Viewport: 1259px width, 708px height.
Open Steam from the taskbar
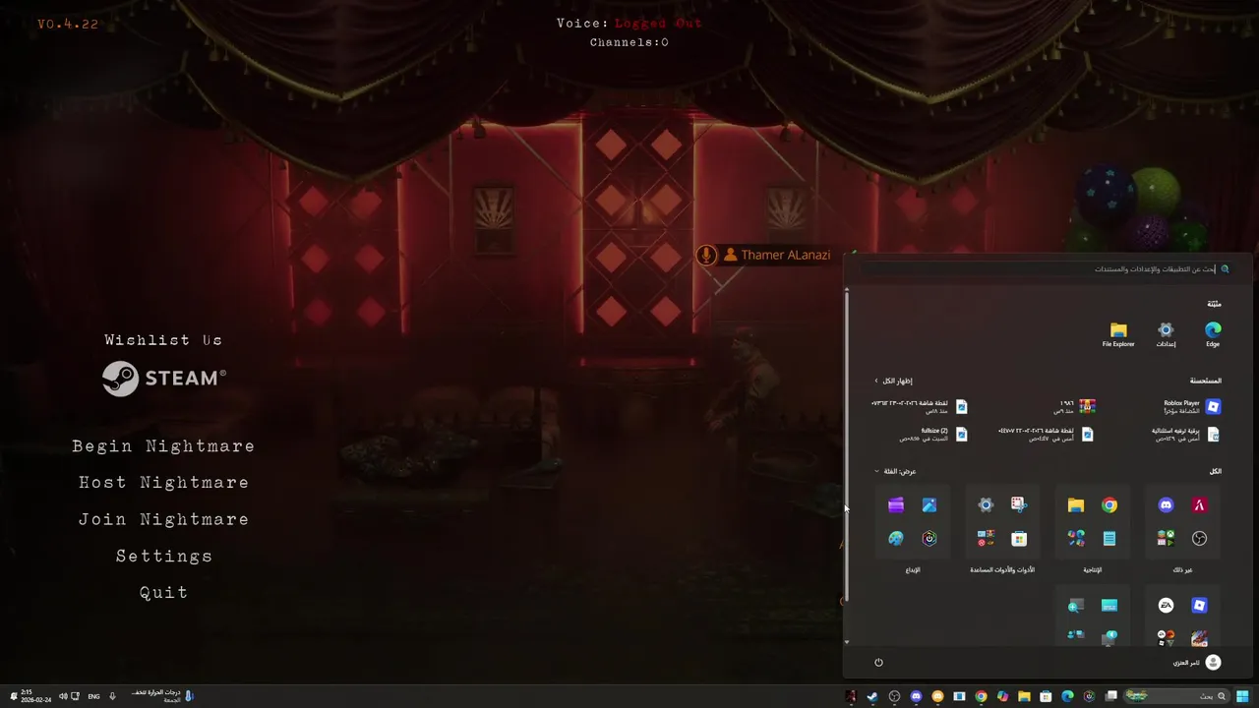click(x=872, y=696)
